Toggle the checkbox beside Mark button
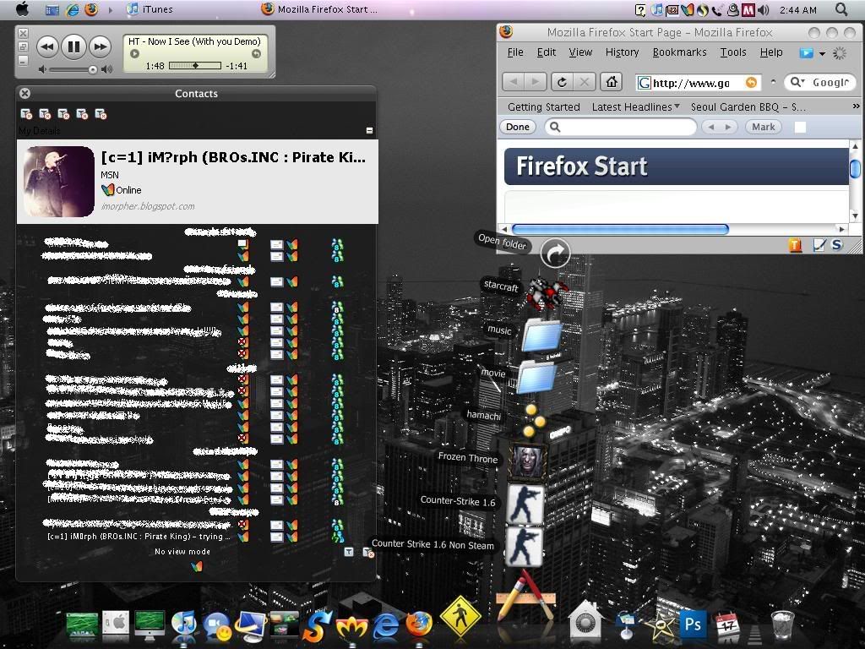 [x=800, y=127]
